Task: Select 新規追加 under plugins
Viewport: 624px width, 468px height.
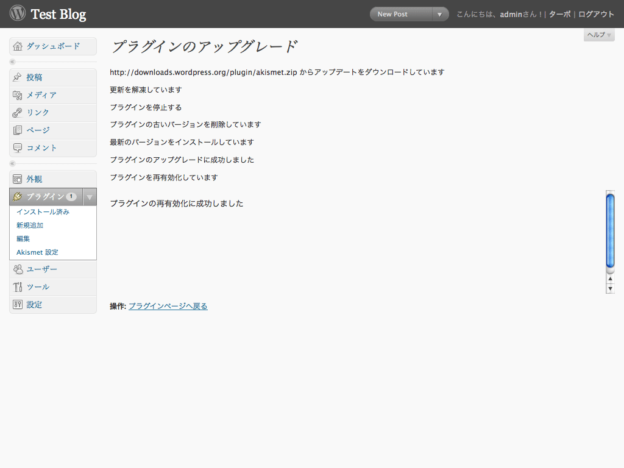Action: point(30,225)
